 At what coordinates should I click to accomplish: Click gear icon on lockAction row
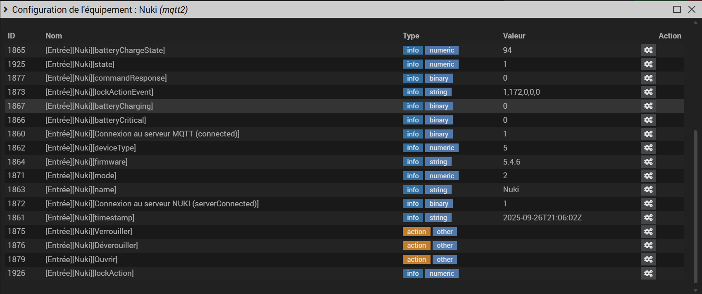click(x=648, y=273)
